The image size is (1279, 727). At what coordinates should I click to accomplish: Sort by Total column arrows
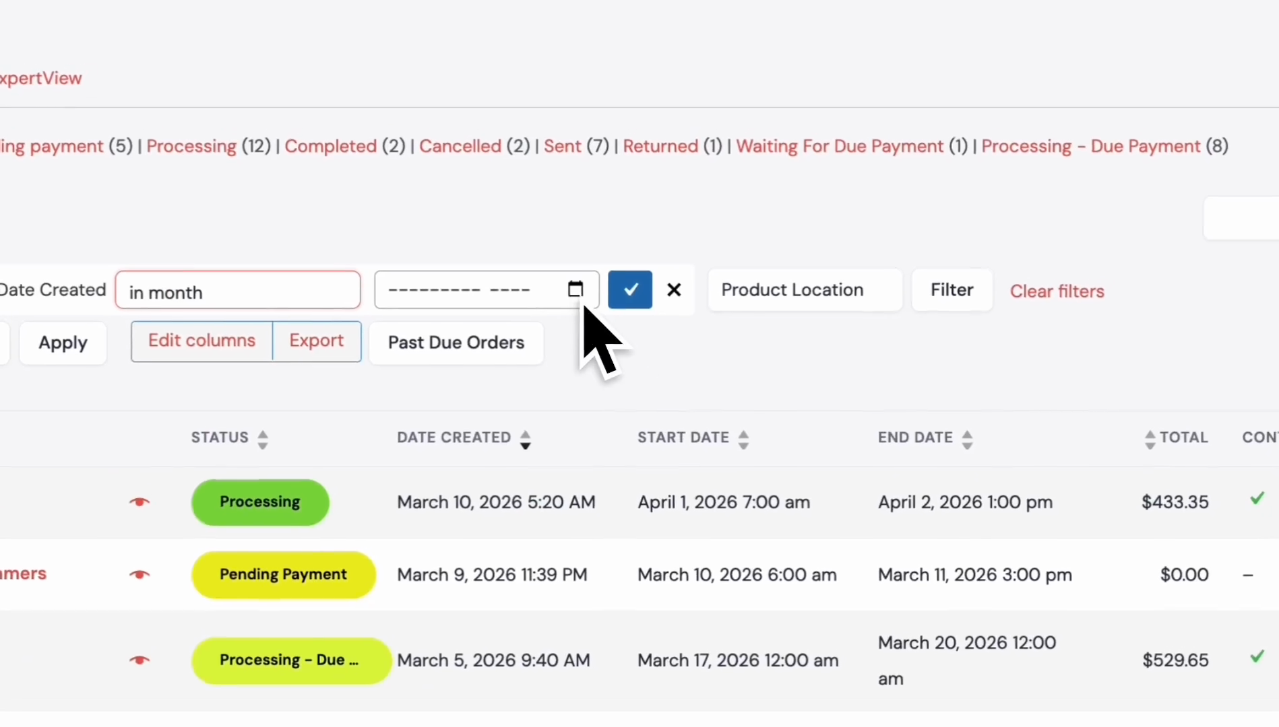pos(1150,440)
